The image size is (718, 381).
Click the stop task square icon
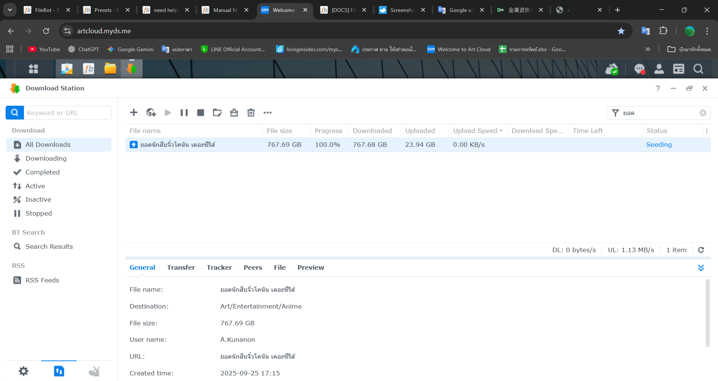[x=201, y=112]
